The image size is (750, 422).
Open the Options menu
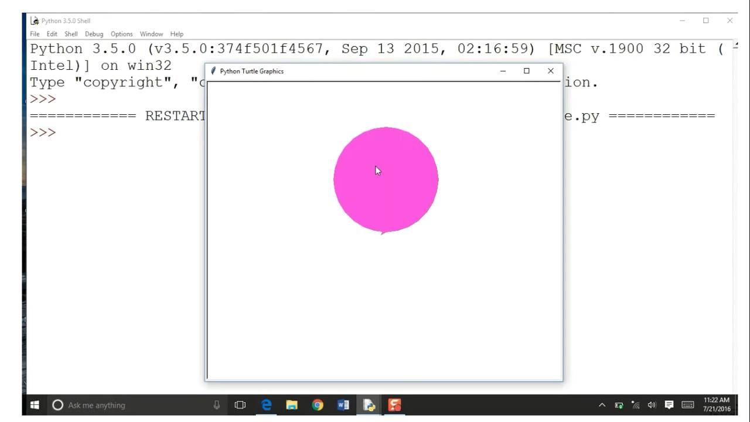coord(122,34)
